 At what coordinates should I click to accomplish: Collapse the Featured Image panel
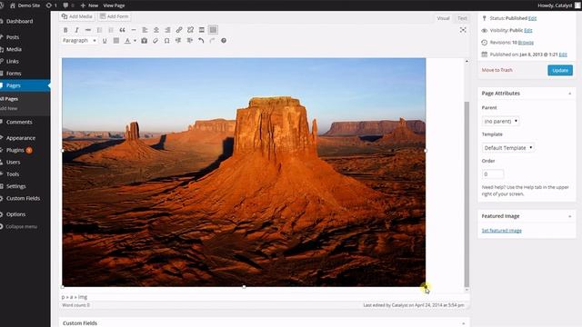pyautogui.click(x=570, y=216)
